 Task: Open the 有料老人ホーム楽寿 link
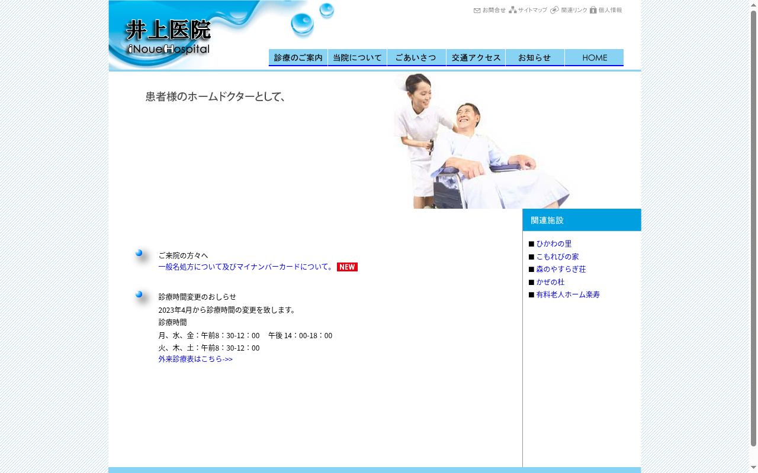568,294
